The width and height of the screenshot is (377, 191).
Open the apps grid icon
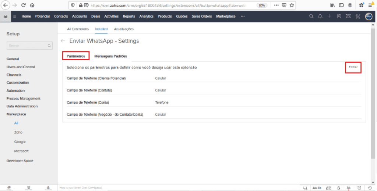(6, 17)
